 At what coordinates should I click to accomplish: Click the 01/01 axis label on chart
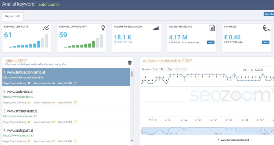pyautogui.click(x=168, y=120)
